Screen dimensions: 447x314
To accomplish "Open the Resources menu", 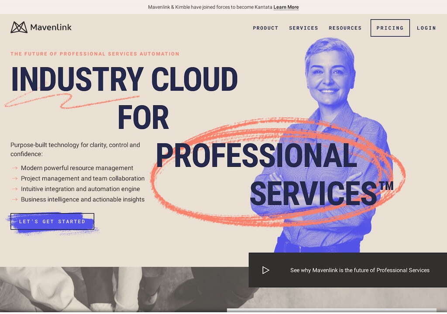I will point(345,28).
